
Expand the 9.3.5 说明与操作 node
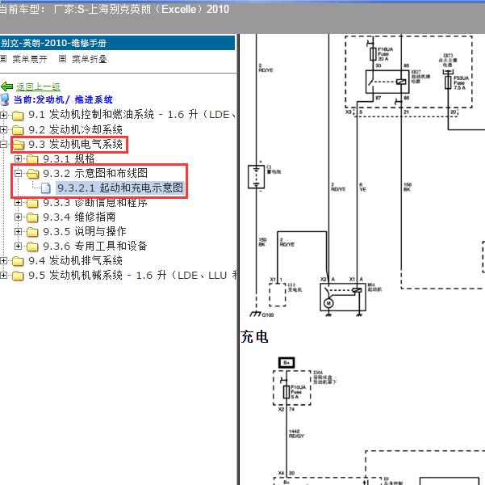pyautogui.click(x=18, y=231)
